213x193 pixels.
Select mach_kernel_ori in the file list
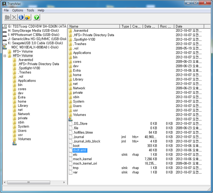pyautogui.click(x=85, y=163)
